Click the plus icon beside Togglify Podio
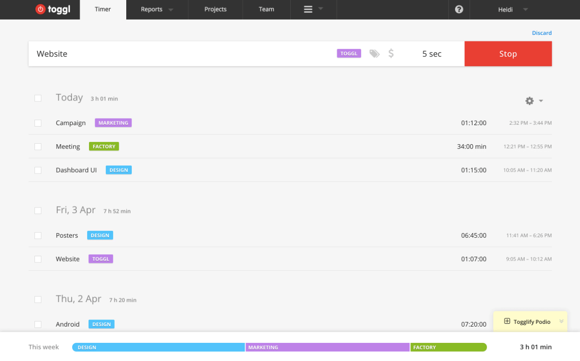The height and width of the screenshot is (361, 580). click(x=507, y=321)
